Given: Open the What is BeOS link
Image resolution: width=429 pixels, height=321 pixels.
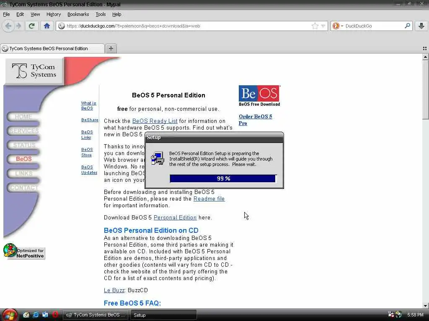Looking at the screenshot, I should point(88,106).
